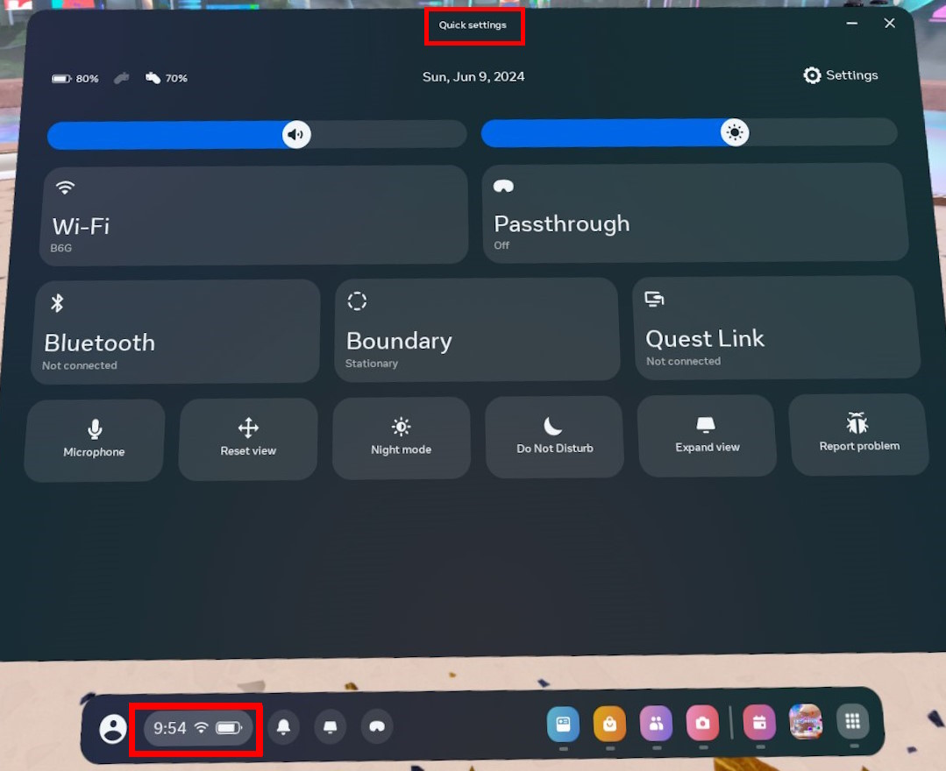Click the time and battery status pill

pos(197,728)
